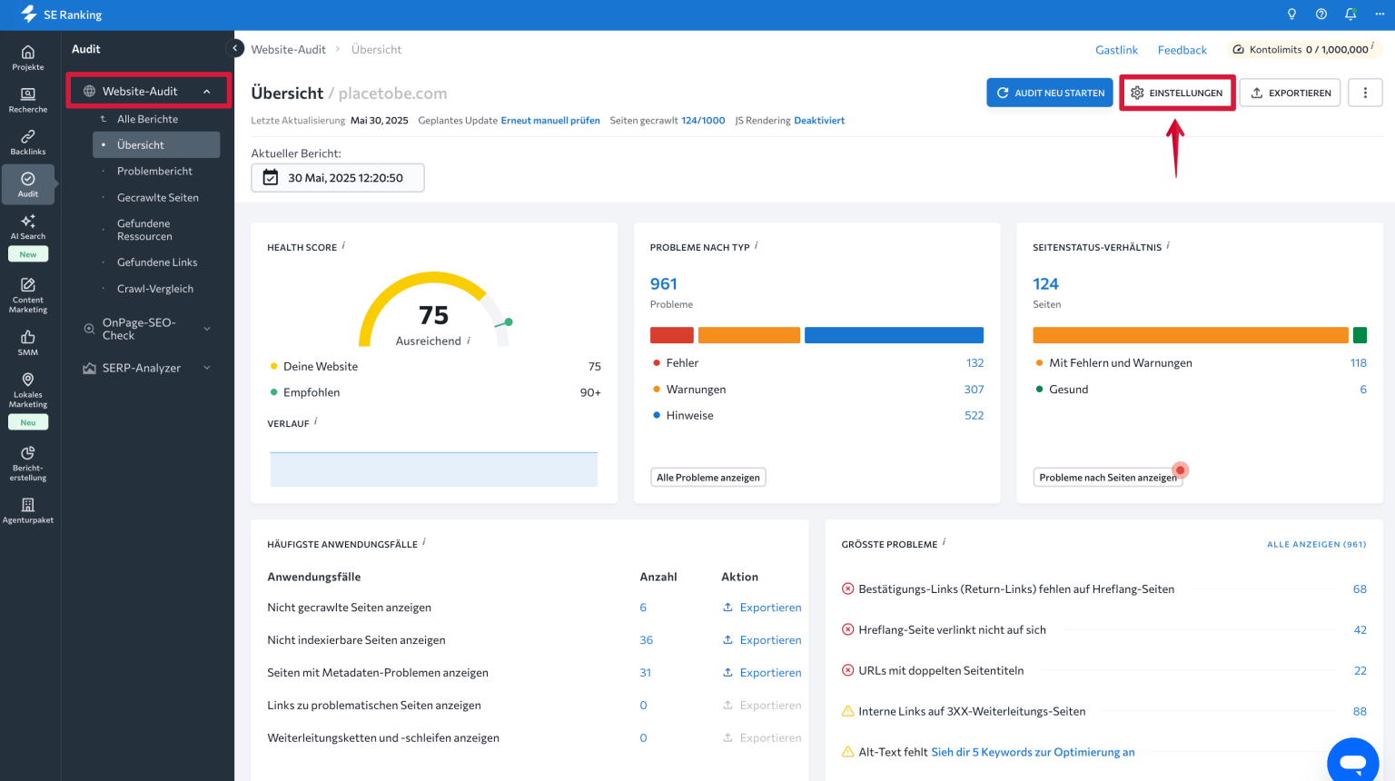Viewport: 1395px width, 781px height.
Task: Open the Recherche section icon
Action: click(x=28, y=100)
